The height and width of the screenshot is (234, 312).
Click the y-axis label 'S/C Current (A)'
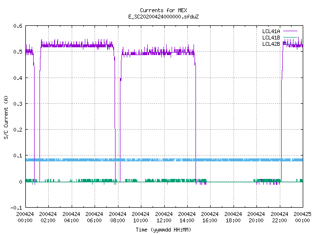tap(6, 117)
